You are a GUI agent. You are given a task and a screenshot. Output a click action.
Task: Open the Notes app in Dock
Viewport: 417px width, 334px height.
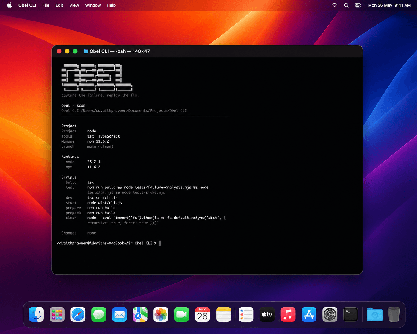(x=224, y=315)
